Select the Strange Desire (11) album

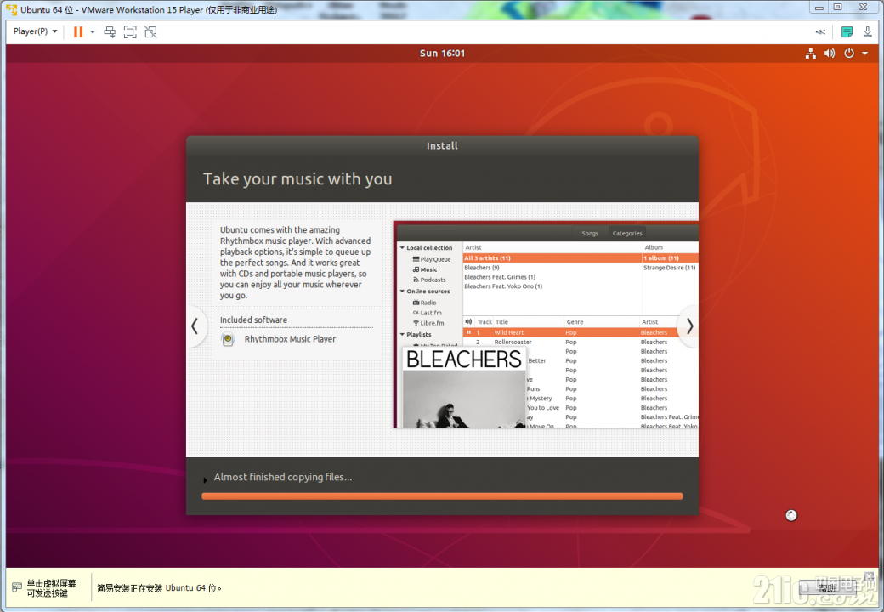tap(669, 268)
